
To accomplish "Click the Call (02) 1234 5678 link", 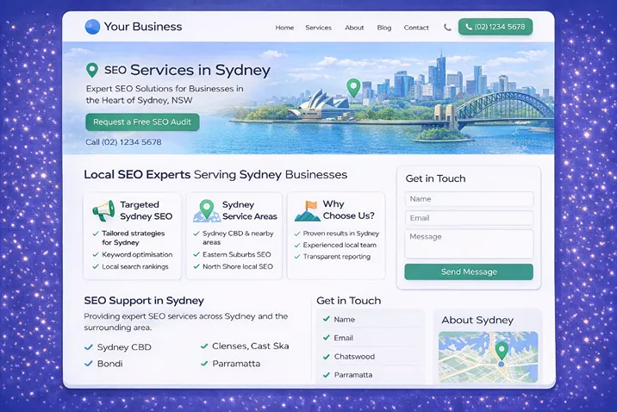I will (123, 142).
